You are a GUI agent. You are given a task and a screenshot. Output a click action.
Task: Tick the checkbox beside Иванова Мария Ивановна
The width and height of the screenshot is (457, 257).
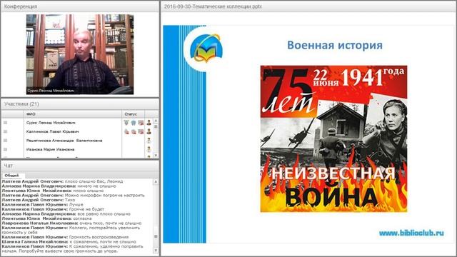tap(5, 149)
